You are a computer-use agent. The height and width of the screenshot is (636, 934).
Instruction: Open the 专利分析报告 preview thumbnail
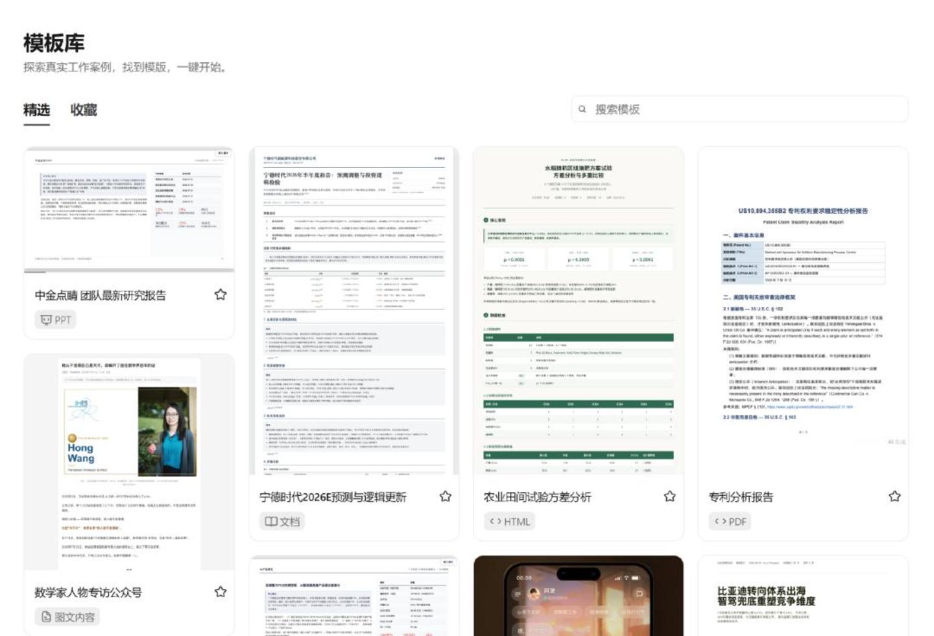pyautogui.click(x=803, y=311)
